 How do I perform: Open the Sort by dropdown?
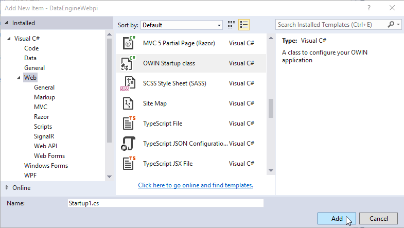click(x=181, y=25)
